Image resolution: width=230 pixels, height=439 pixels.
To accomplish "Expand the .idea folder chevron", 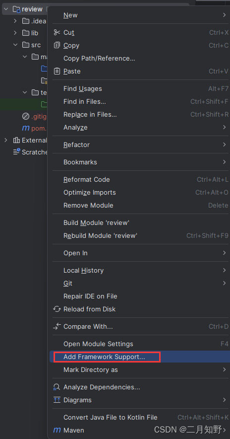I will point(15,21).
